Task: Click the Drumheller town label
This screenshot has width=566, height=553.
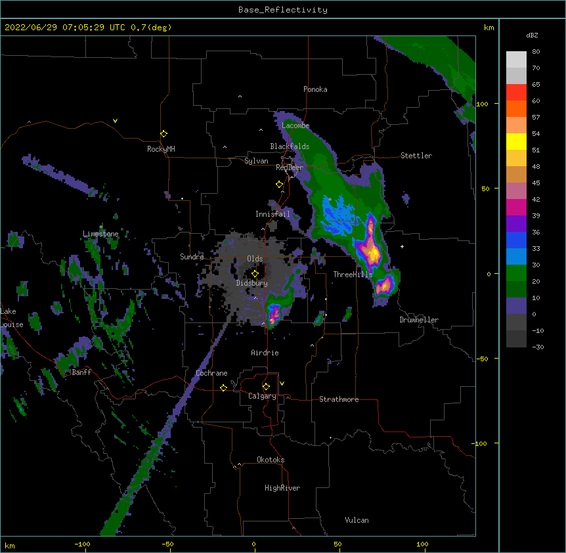Action: tap(419, 320)
